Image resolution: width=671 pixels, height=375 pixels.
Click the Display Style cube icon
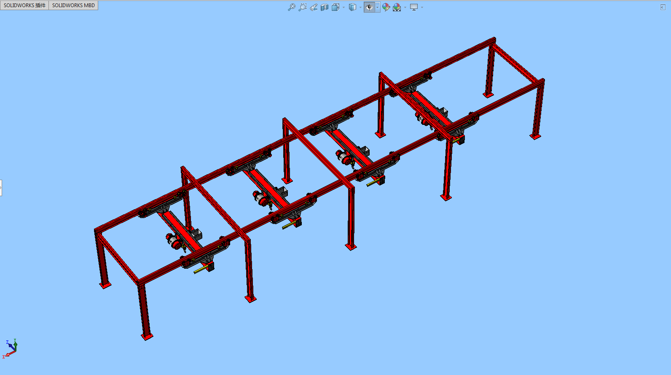tap(353, 7)
